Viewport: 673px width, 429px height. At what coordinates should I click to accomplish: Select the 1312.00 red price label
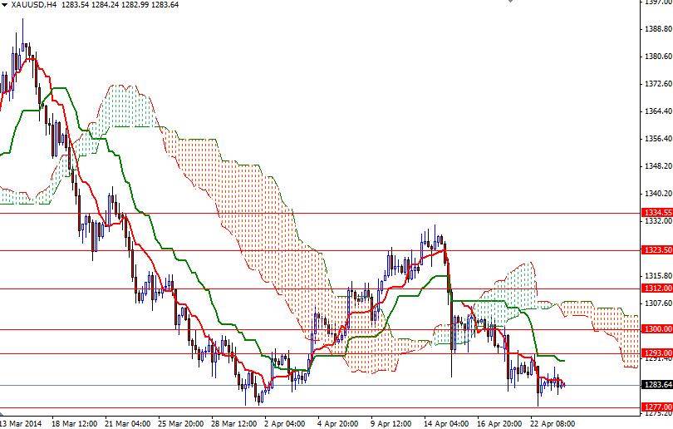(657, 288)
